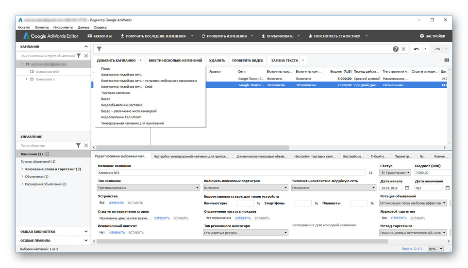Click the Google AdWords Editor logo
468x268 pixels.
tap(51, 36)
